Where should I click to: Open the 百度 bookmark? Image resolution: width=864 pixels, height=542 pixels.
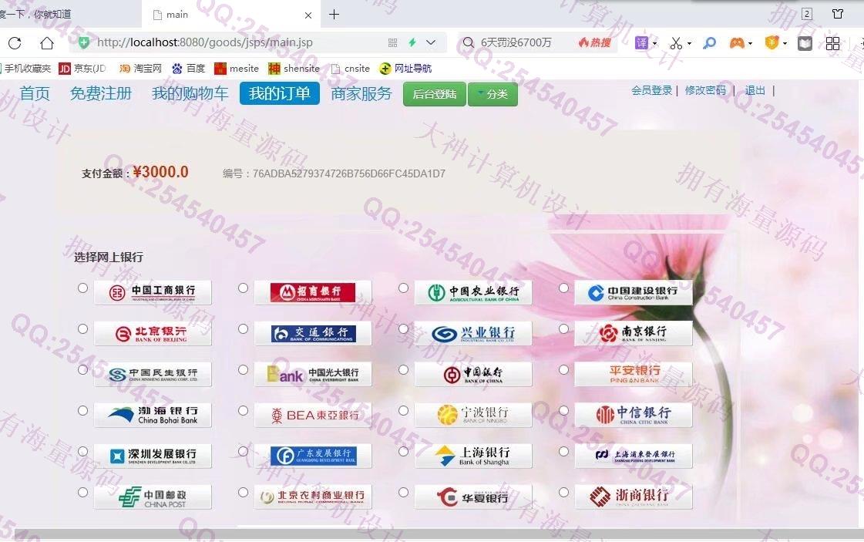189,69
